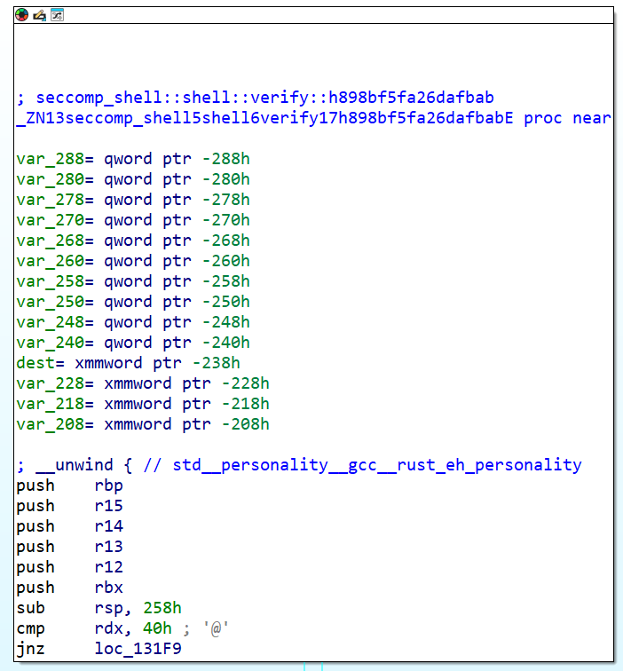Click the sub rsp, 258h instruction
This screenshot has width=623, height=671.
99,608
